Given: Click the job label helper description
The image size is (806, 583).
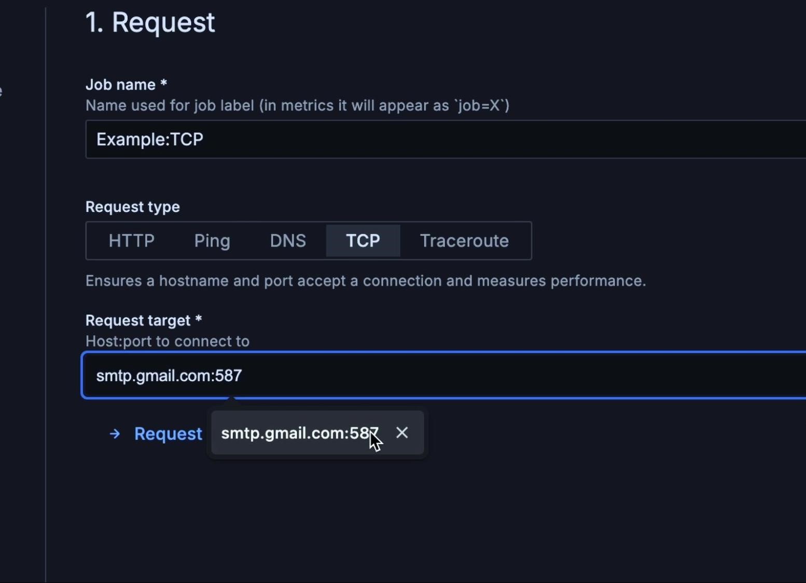Looking at the screenshot, I should pos(297,106).
